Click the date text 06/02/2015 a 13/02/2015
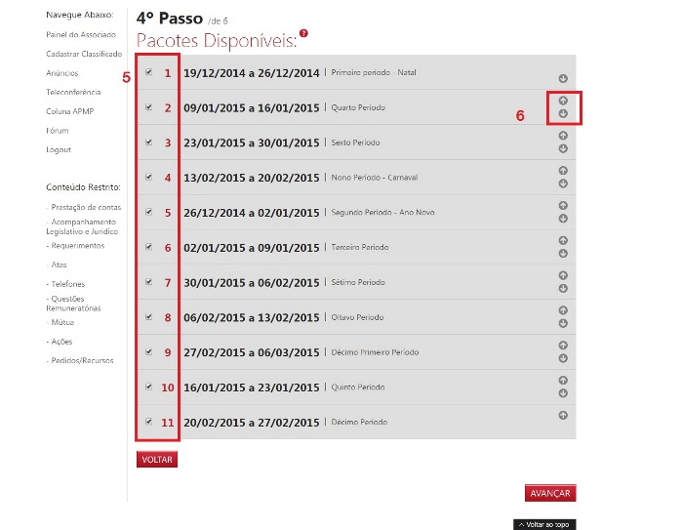 click(252, 317)
